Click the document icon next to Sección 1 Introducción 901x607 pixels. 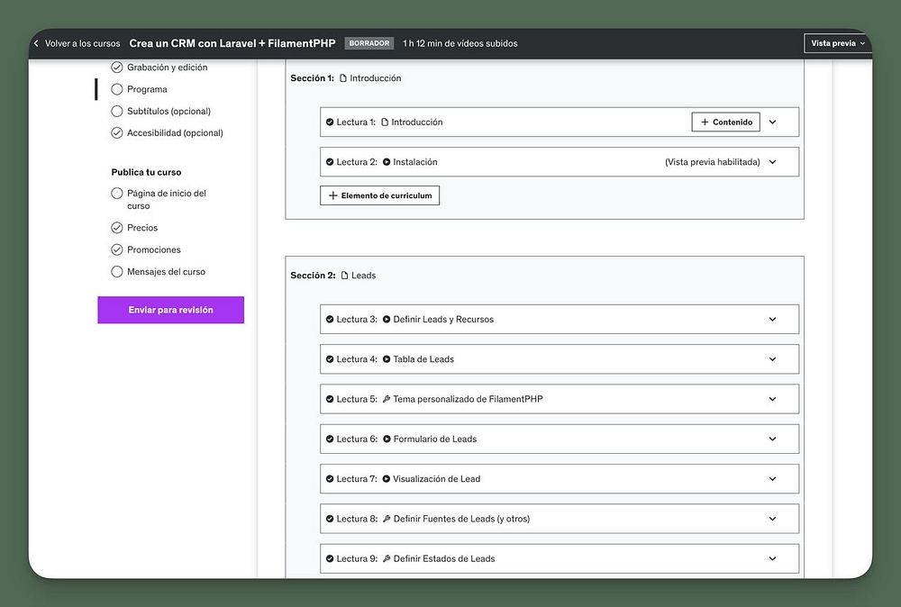(343, 78)
